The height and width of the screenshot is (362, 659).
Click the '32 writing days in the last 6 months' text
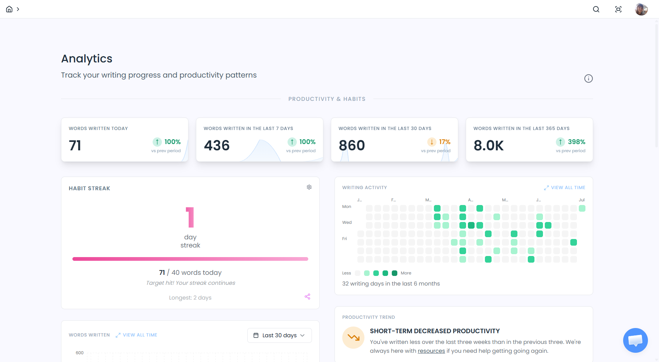coord(391,284)
